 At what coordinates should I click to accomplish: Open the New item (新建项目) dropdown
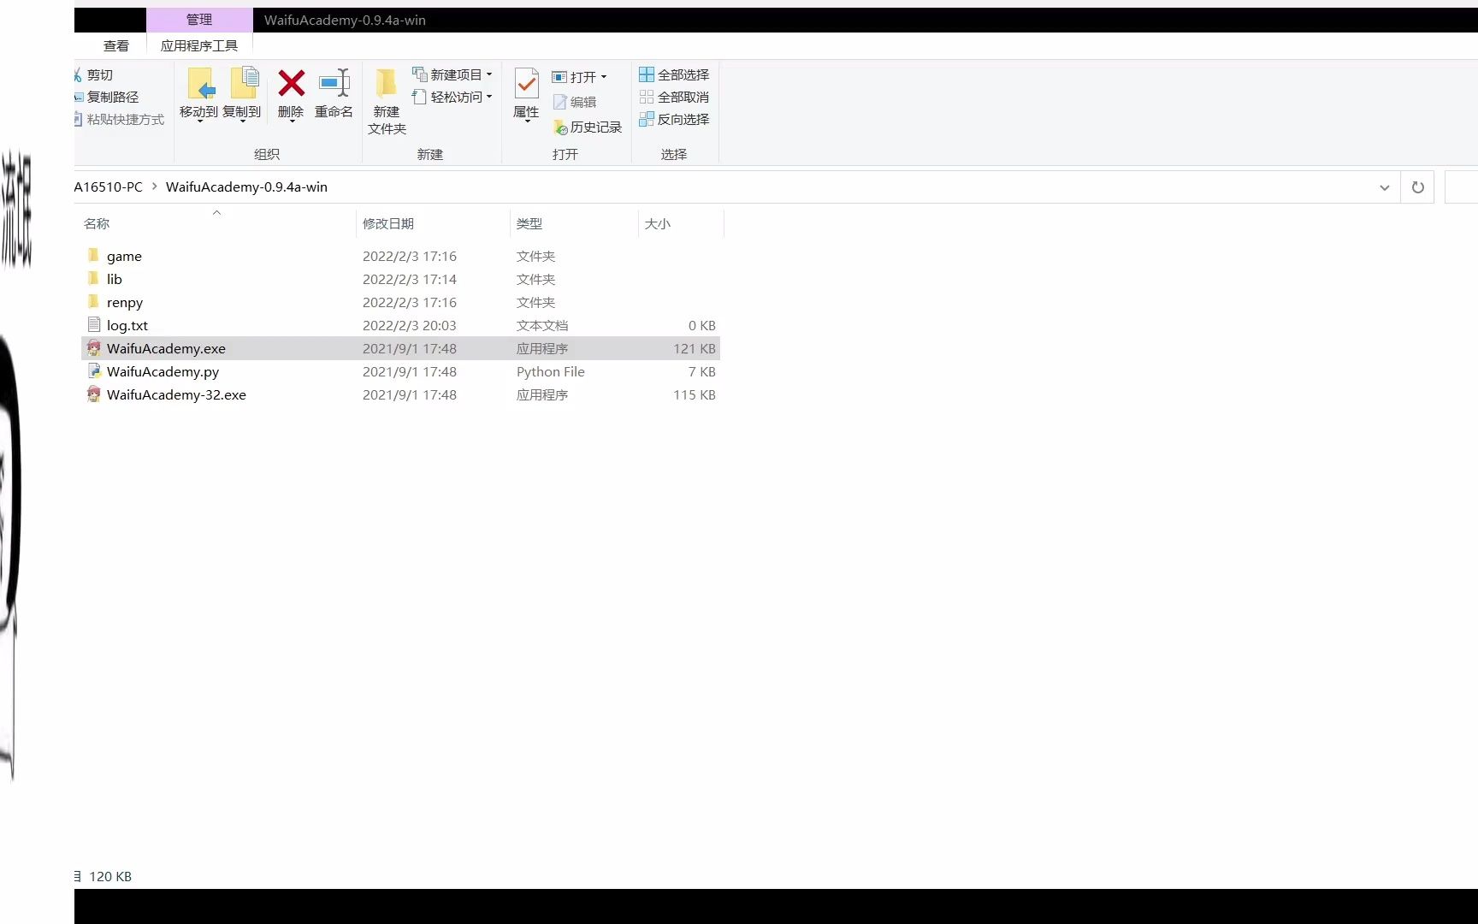coord(452,75)
